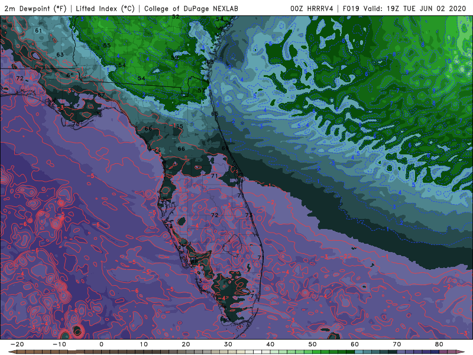Click the 30 tick label on colorbar
The image size is (473, 355).
point(228,344)
